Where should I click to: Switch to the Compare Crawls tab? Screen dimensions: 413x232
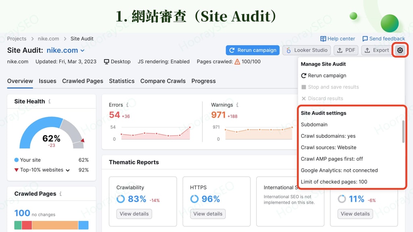click(x=163, y=81)
